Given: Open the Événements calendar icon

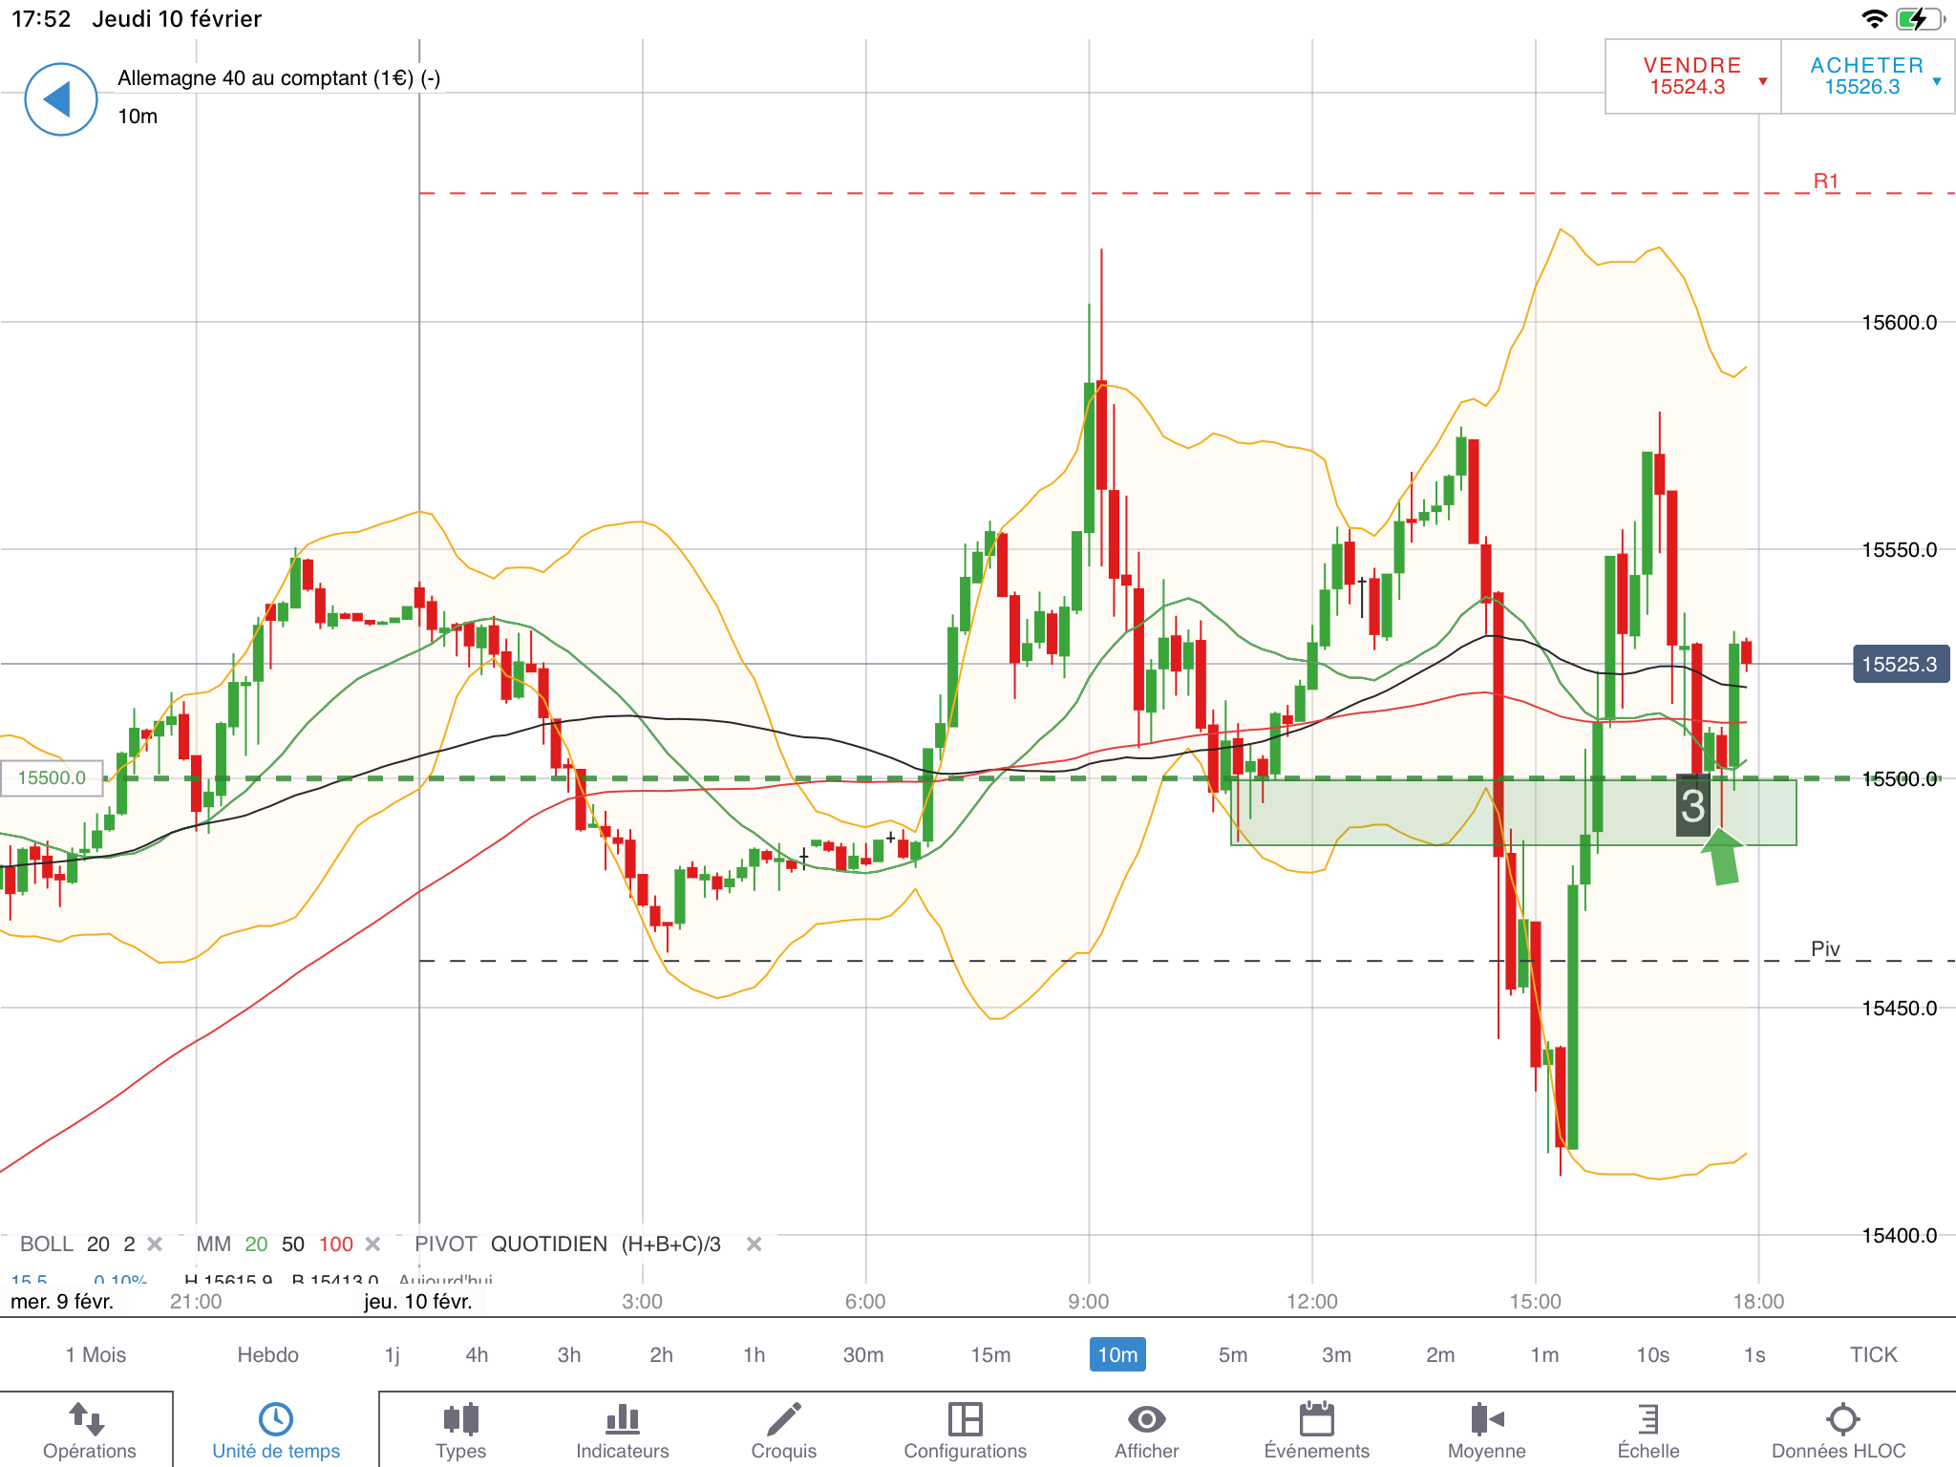Looking at the screenshot, I should pos(1316,1419).
